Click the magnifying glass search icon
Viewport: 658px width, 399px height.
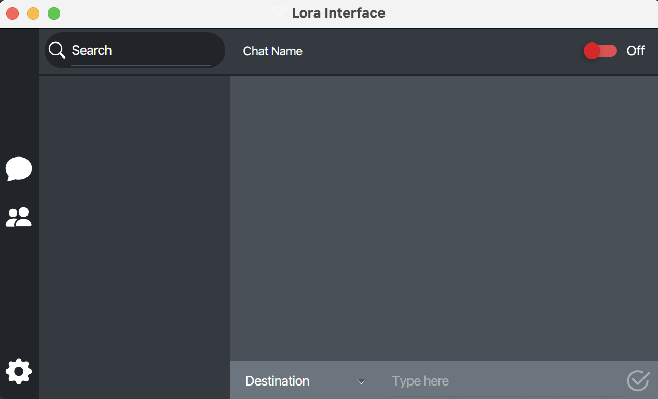tap(57, 50)
